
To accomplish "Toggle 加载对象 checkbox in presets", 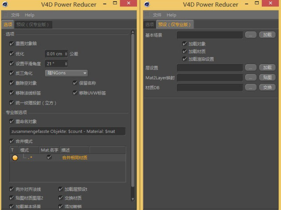I will [x=185, y=44].
